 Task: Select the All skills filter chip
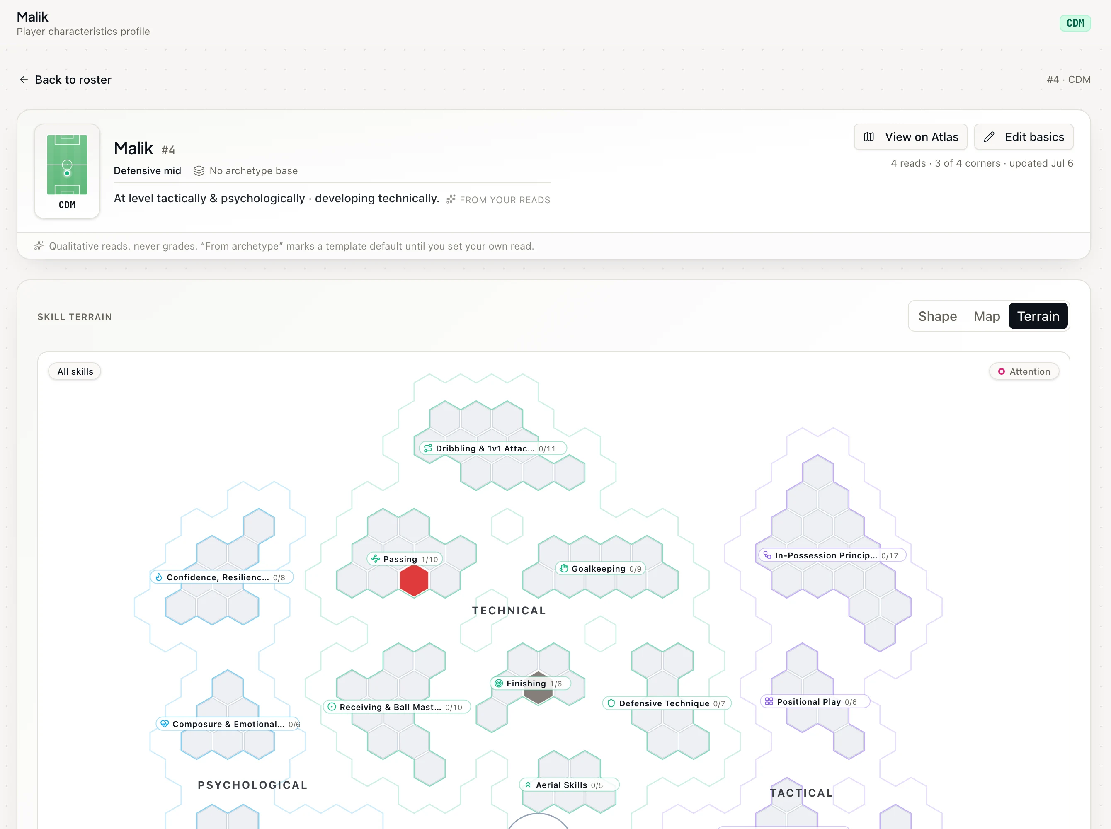(75, 371)
